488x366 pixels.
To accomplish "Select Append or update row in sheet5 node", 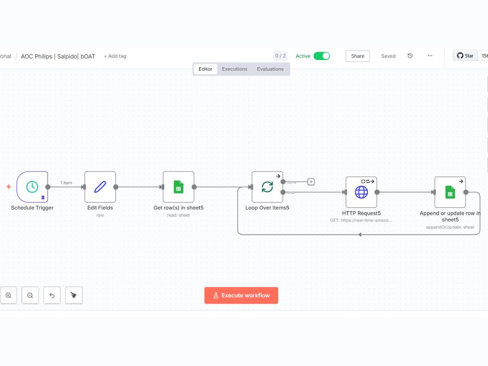I will pos(450,192).
